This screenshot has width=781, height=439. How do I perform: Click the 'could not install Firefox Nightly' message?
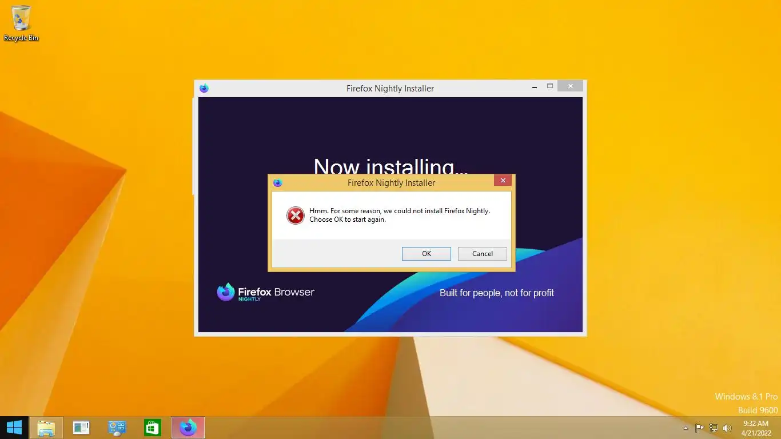[400, 215]
